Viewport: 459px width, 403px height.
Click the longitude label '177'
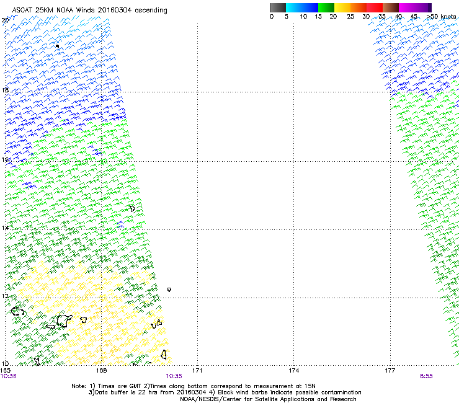[x=390, y=371]
